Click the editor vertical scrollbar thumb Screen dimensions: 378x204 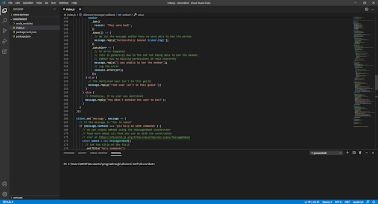point(376,82)
